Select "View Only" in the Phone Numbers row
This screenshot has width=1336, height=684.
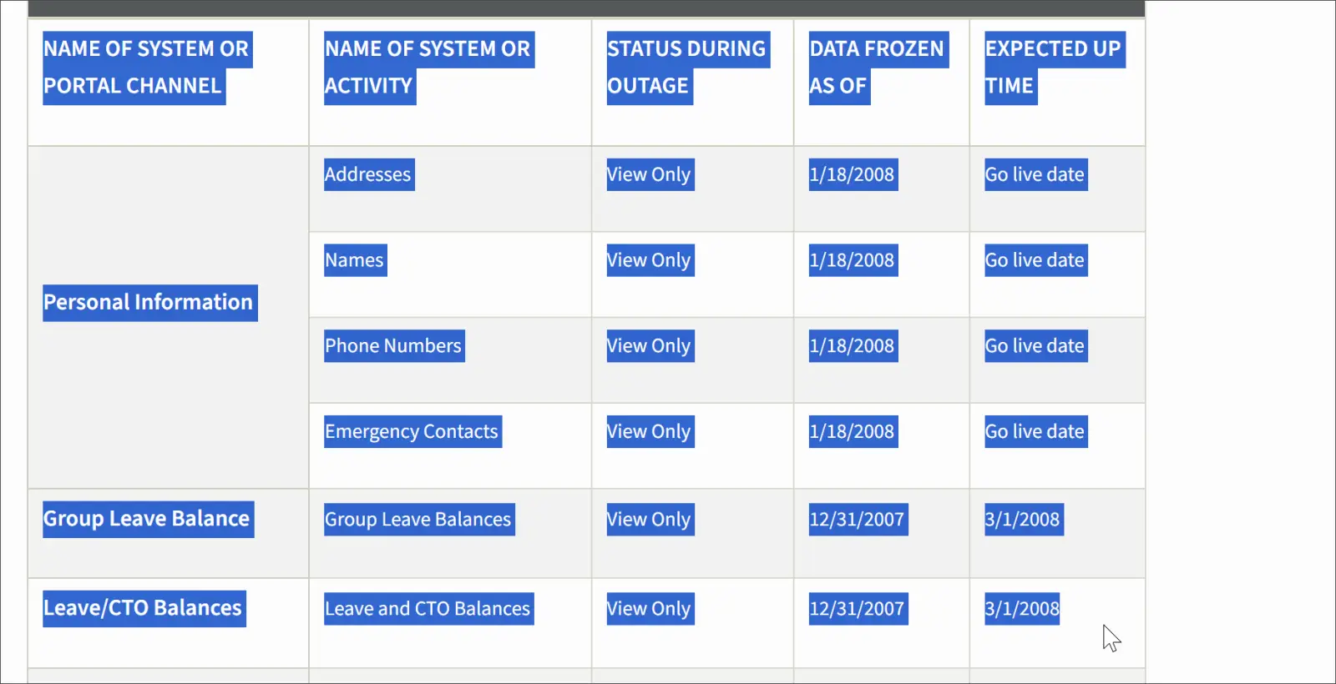(x=650, y=346)
